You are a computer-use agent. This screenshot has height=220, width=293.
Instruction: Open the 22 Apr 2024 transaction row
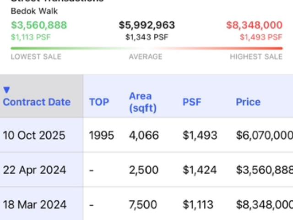click(x=146, y=170)
